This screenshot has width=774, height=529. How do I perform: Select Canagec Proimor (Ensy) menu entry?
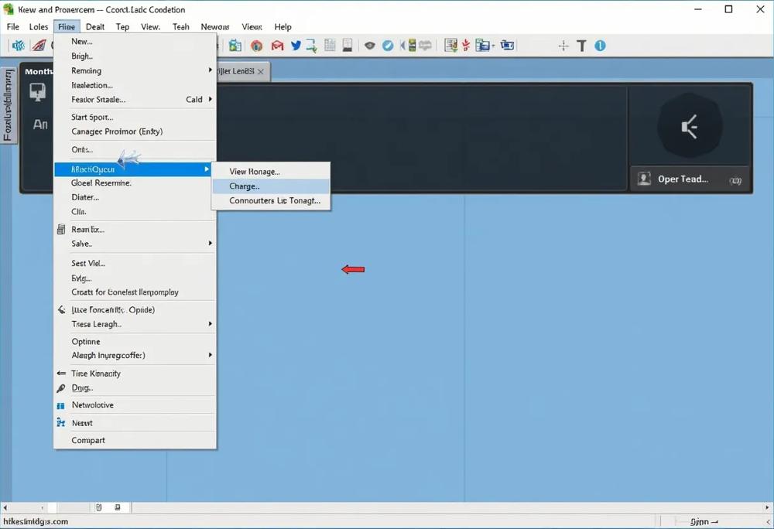[135, 131]
